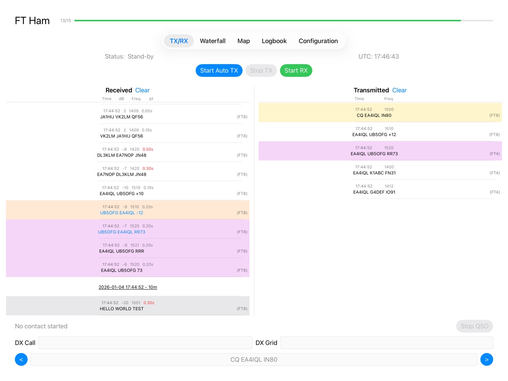Select received message EA4IQL UB5OFG RRR
This screenshot has height=381, width=508.
[128, 248]
